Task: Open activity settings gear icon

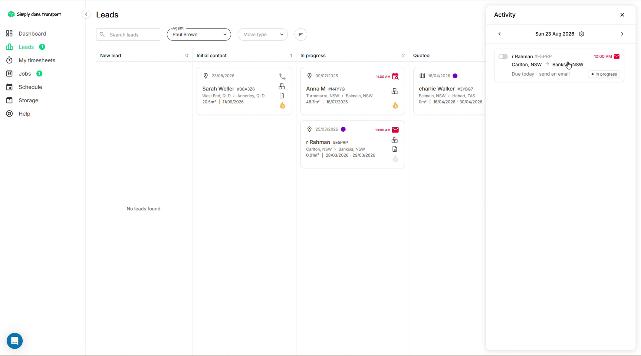Action: coord(582,34)
